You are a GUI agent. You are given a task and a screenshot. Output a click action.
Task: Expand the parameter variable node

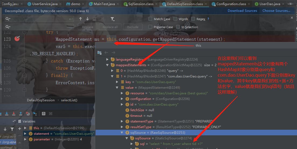pos(25,139)
